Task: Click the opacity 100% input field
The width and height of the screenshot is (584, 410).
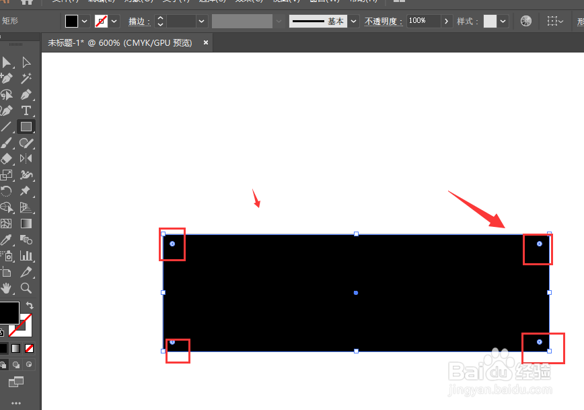Action: [424, 21]
